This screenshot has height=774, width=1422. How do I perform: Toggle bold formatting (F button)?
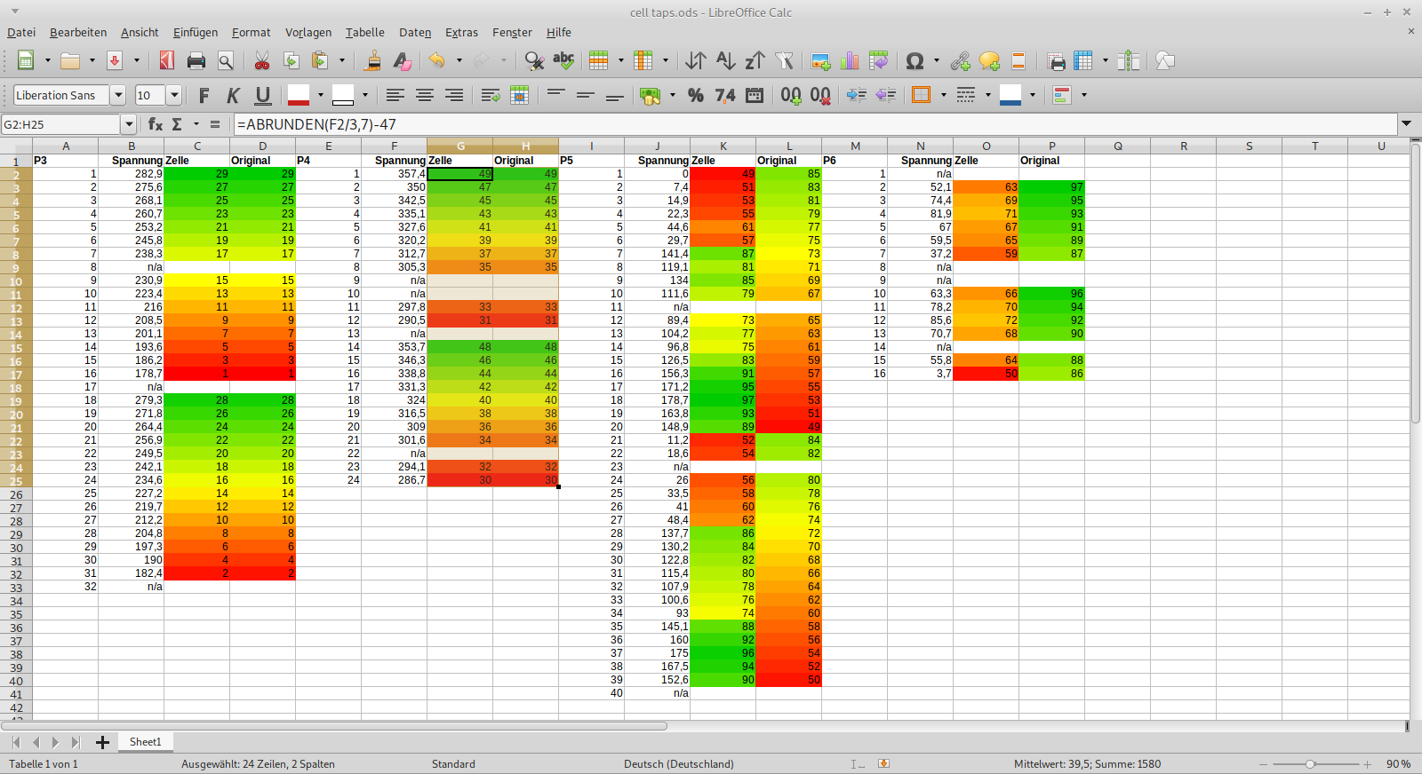tap(204, 95)
